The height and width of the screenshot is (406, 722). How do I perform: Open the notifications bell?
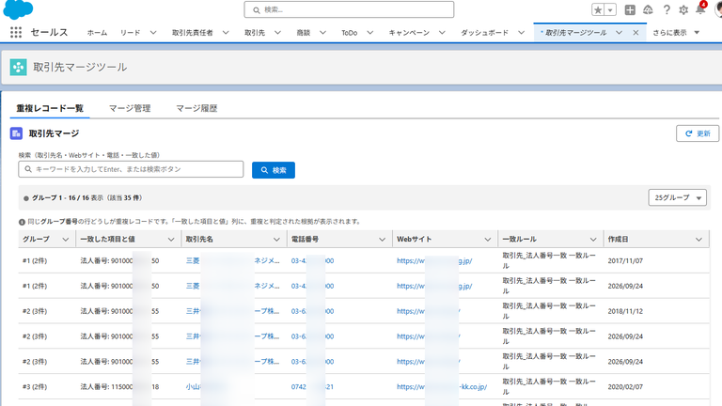700,9
